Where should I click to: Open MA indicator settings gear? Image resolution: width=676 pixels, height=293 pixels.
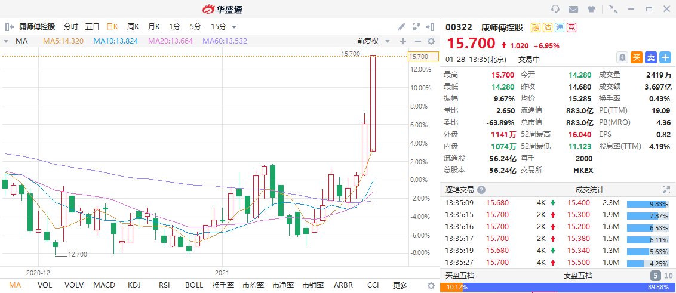pyautogui.click(x=431, y=41)
